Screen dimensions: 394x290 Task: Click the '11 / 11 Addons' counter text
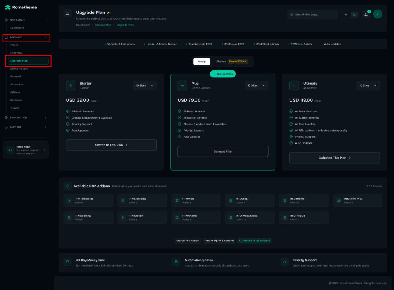coord(374,186)
